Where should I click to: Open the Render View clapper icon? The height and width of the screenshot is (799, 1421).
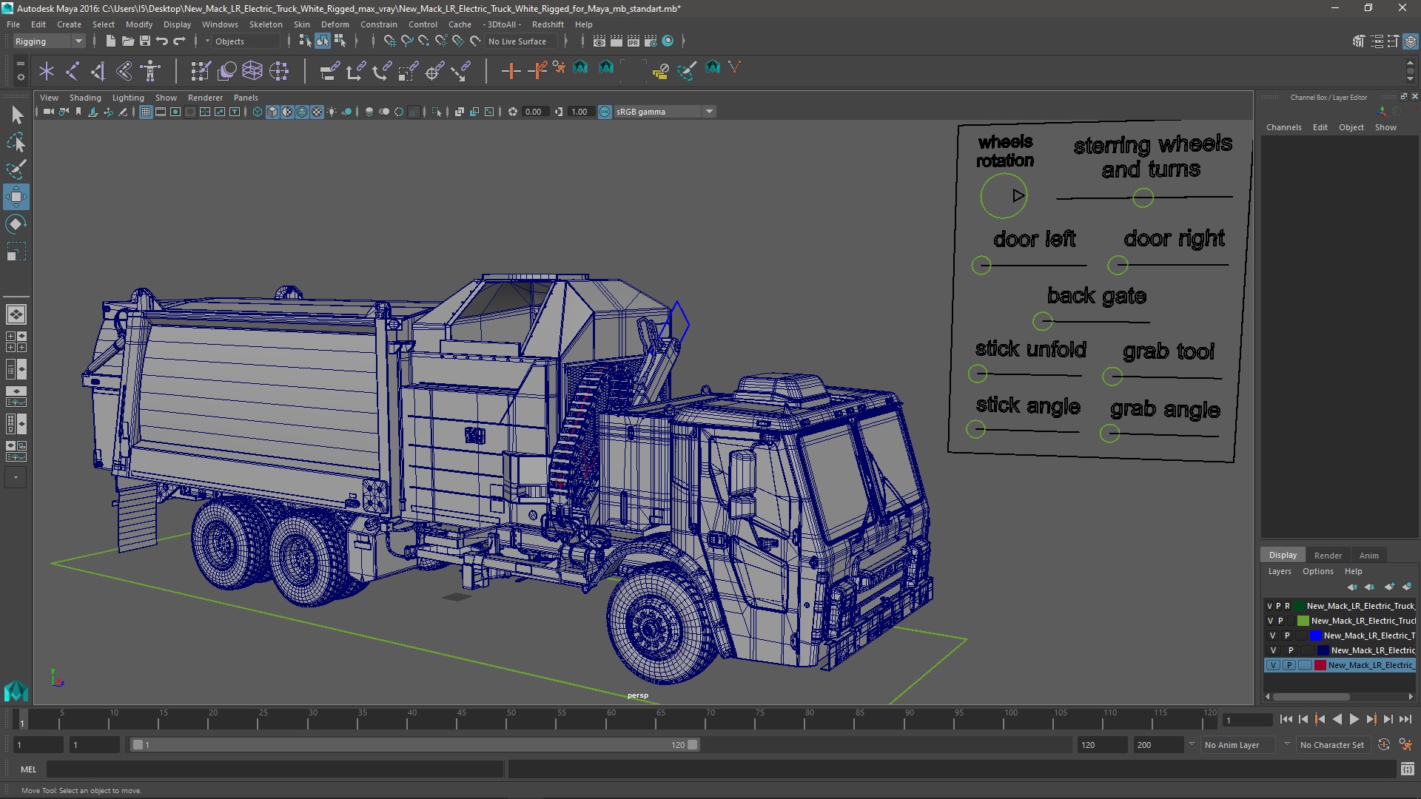(x=599, y=41)
